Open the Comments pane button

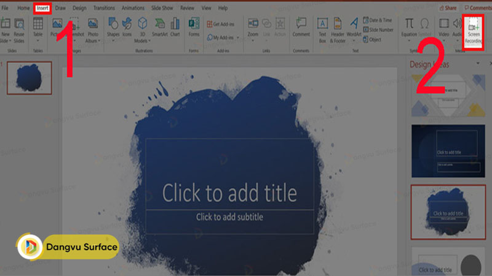coord(478,8)
